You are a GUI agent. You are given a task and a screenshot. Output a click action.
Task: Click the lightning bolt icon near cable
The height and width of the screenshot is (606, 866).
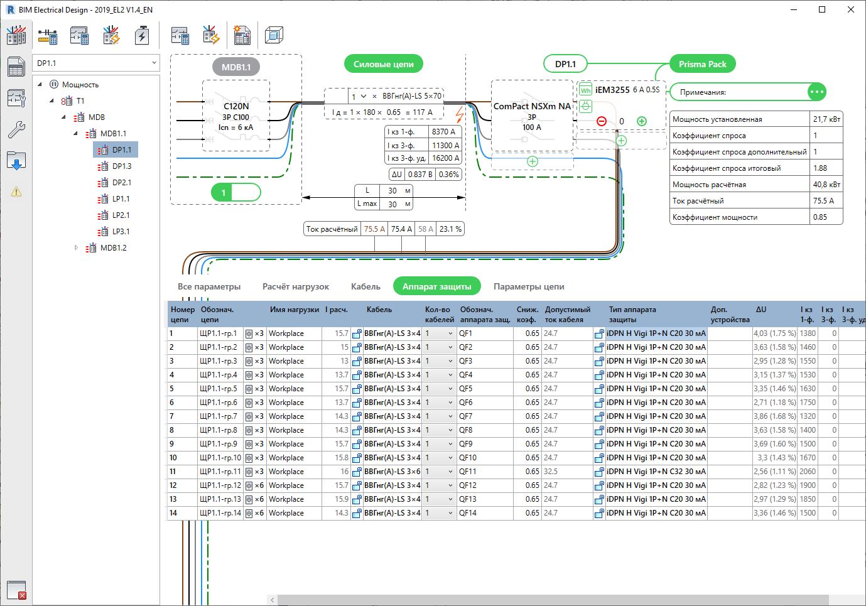tap(459, 115)
